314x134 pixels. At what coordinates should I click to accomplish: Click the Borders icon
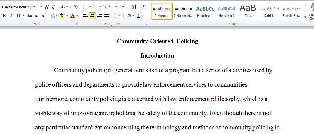(x=139, y=16)
